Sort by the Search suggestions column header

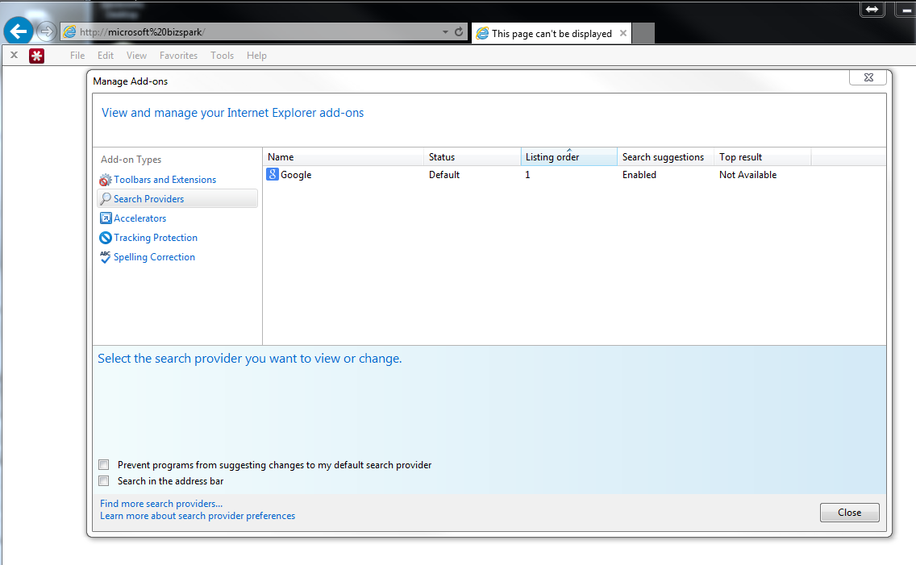(x=666, y=157)
